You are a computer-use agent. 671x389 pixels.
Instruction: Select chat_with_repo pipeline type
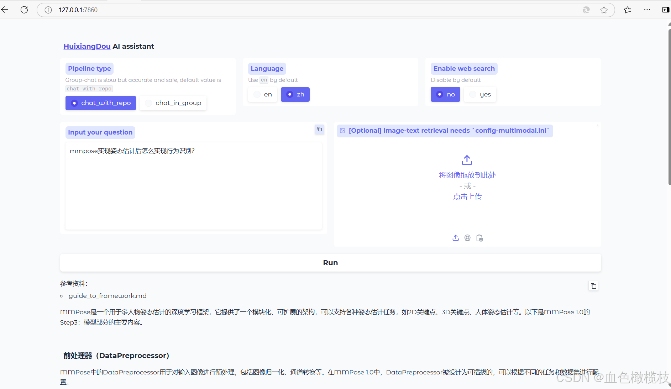coord(101,103)
